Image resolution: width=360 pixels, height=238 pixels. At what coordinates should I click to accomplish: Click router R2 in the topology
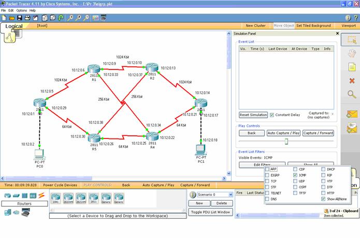click(151, 68)
